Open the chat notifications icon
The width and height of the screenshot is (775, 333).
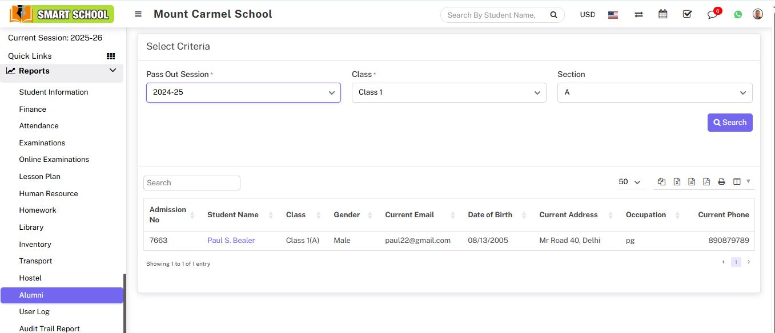(712, 15)
